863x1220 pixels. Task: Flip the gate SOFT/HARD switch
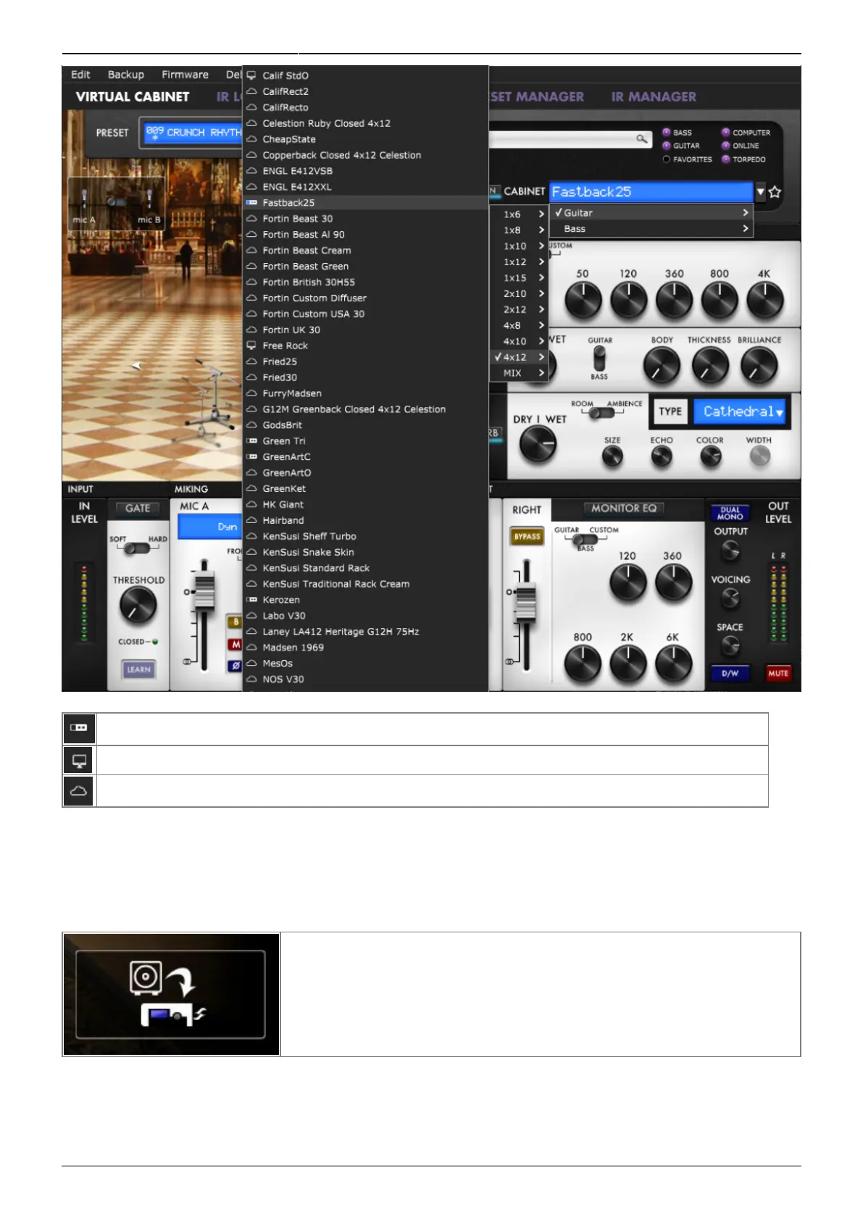click(137, 548)
